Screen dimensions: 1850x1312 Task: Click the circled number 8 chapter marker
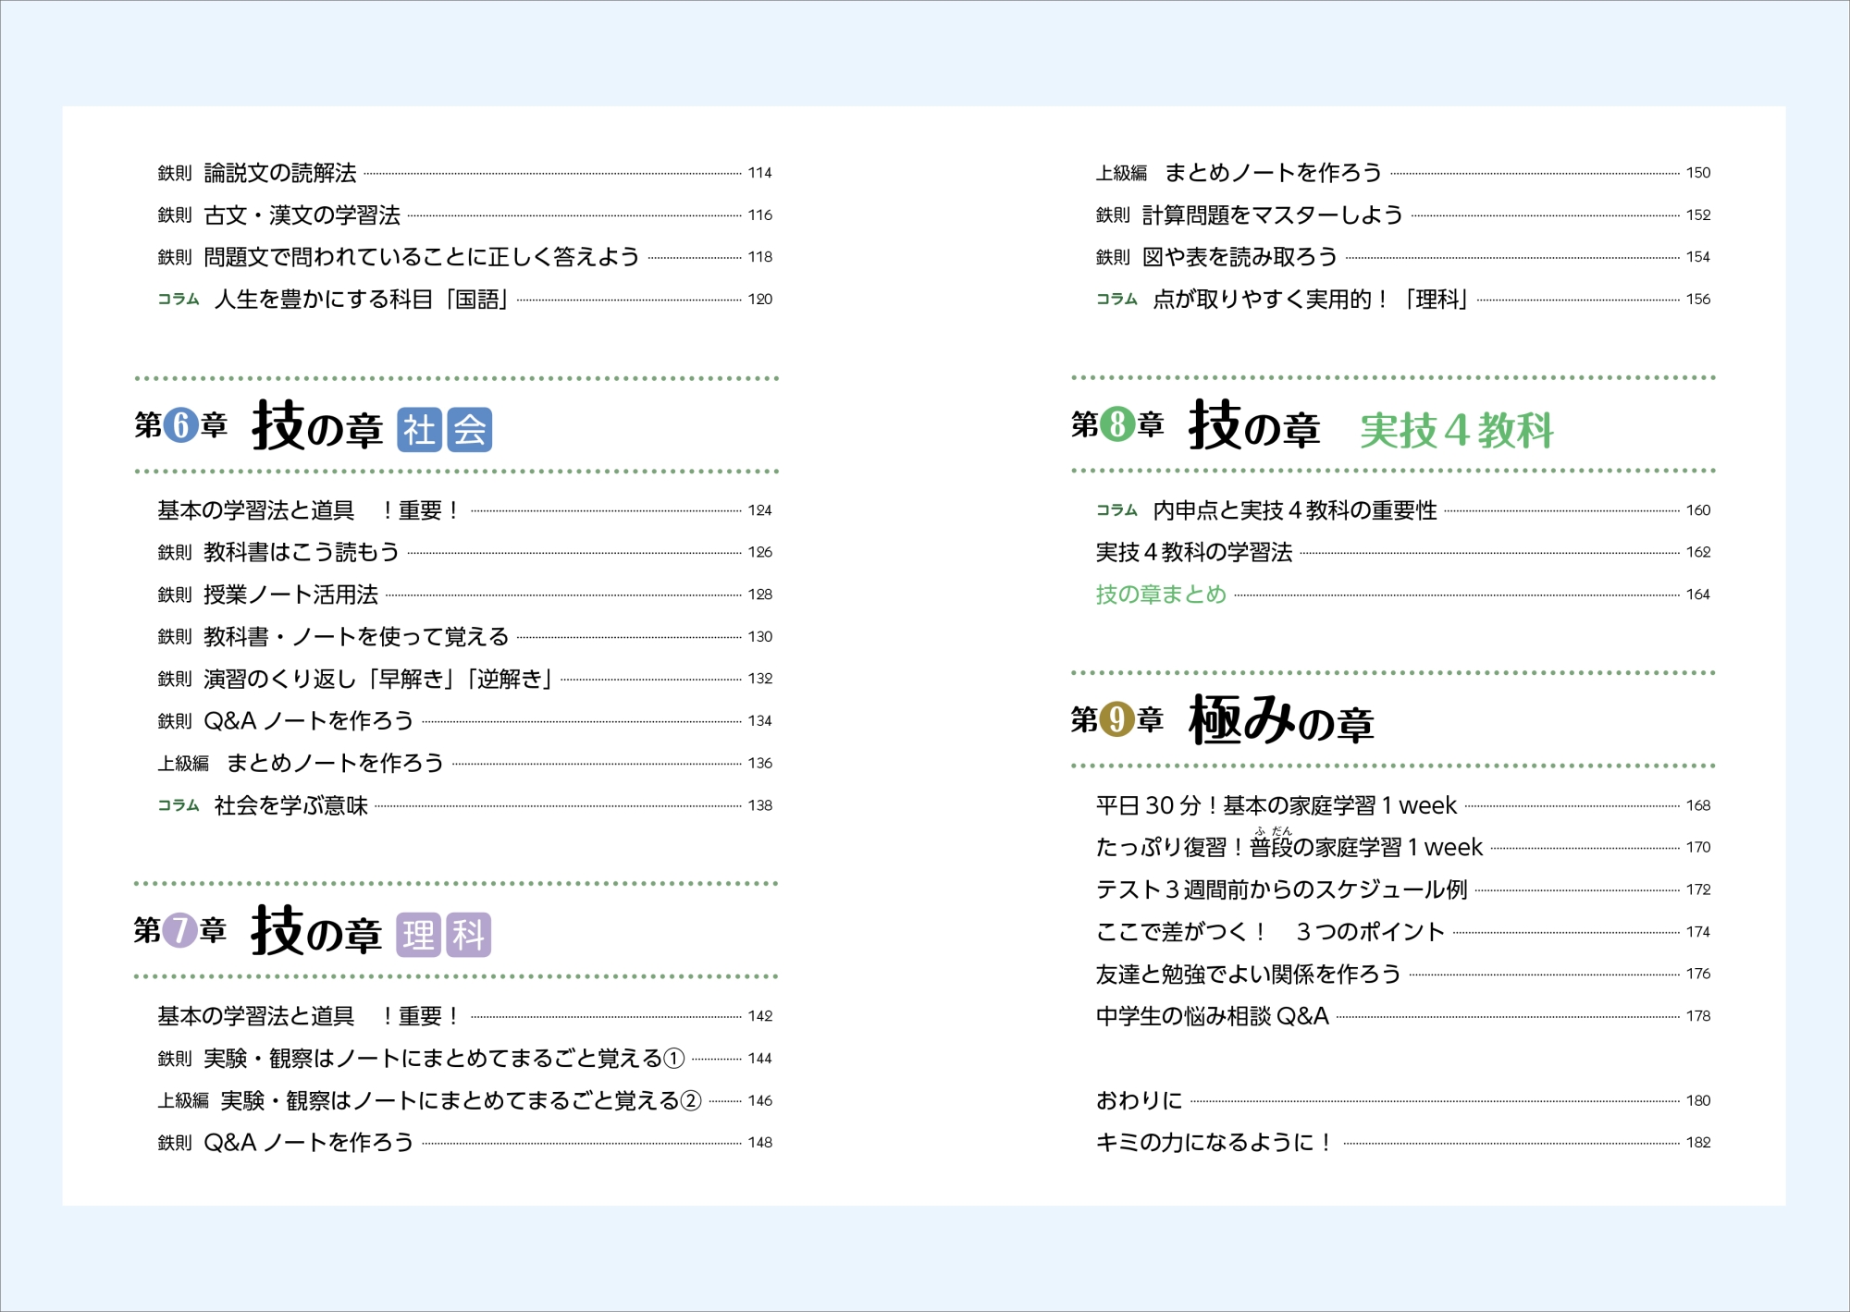point(1118,424)
